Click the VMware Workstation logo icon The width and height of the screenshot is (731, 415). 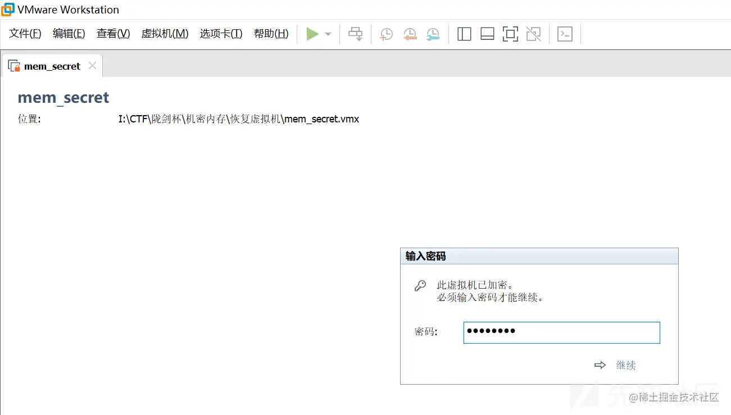(8, 9)
